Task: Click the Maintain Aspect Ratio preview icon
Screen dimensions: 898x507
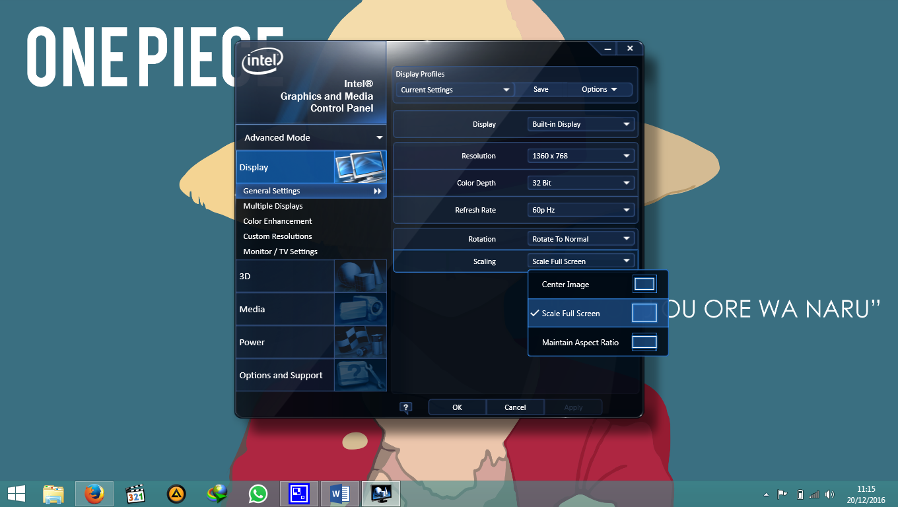Action: [644, 342]
